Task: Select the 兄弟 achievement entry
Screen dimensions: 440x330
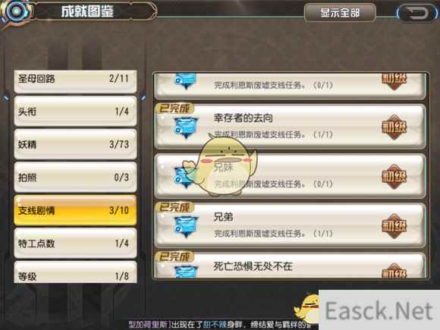Action: 290,225
